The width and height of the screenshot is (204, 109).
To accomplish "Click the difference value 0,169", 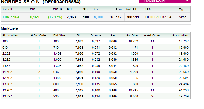I will point(34,17).
